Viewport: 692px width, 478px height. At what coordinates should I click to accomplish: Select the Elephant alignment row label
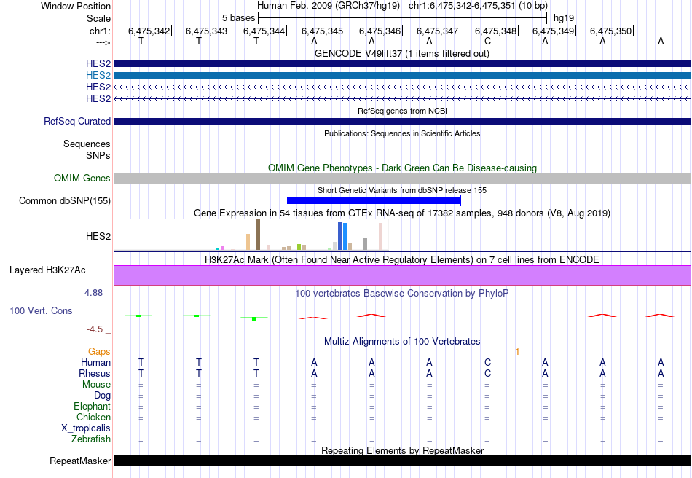[92, 406]
